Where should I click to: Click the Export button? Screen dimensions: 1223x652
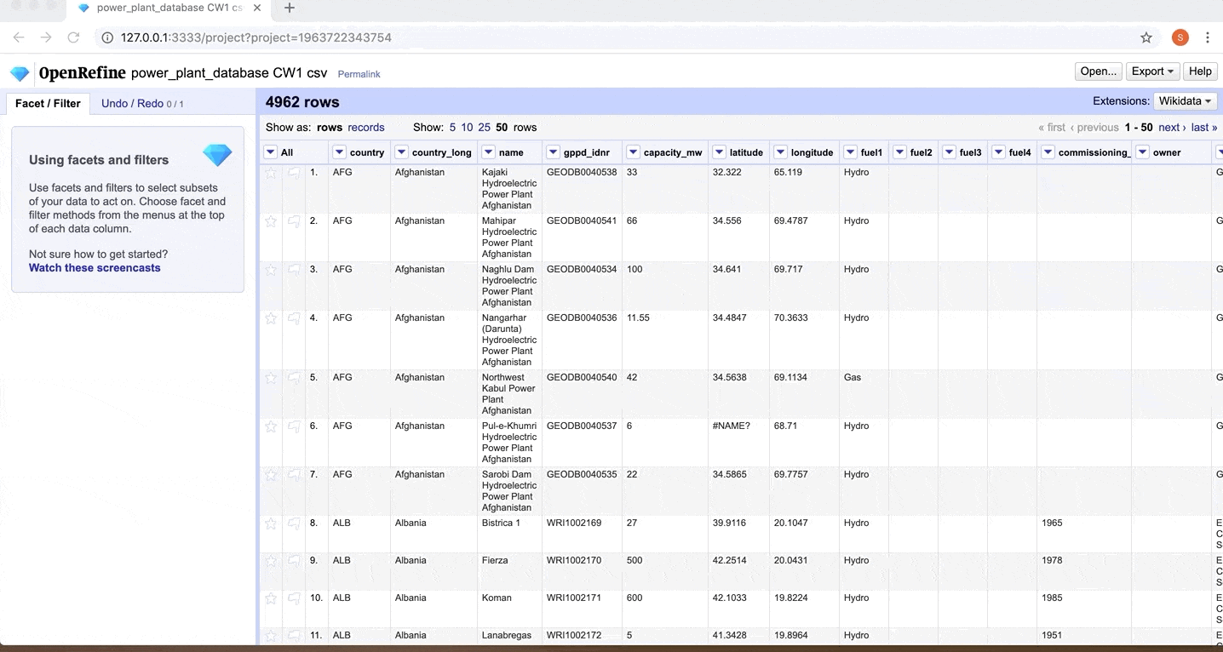[x=1152, y=71]
